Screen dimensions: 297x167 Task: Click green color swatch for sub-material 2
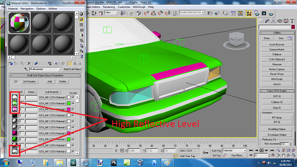69,103
